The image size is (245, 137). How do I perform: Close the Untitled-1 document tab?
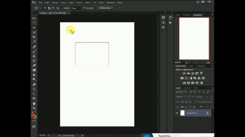pyautogui.click(x=69, y=13)
